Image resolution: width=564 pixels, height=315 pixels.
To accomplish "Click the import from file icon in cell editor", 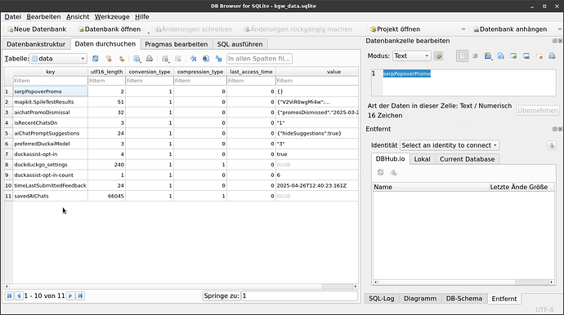I will click(x=513, y=56).
